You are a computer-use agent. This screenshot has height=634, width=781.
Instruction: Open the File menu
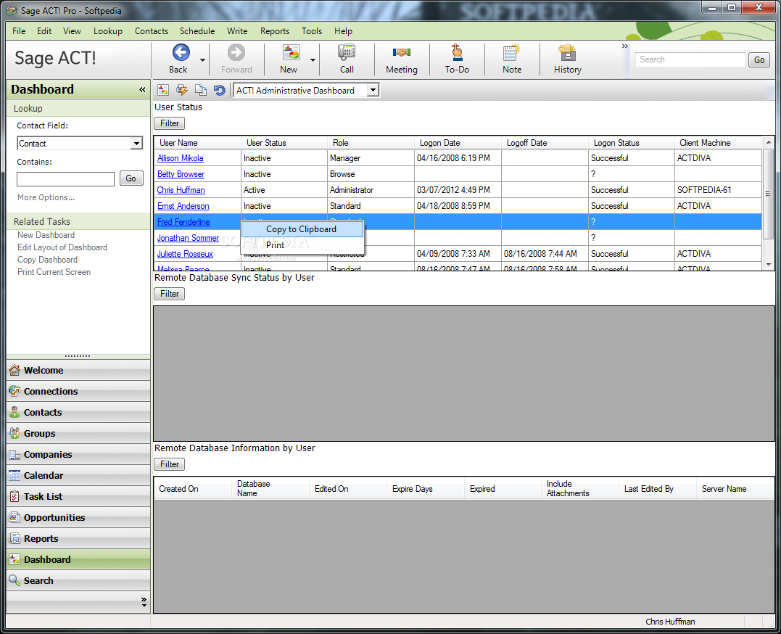[19, 31]
